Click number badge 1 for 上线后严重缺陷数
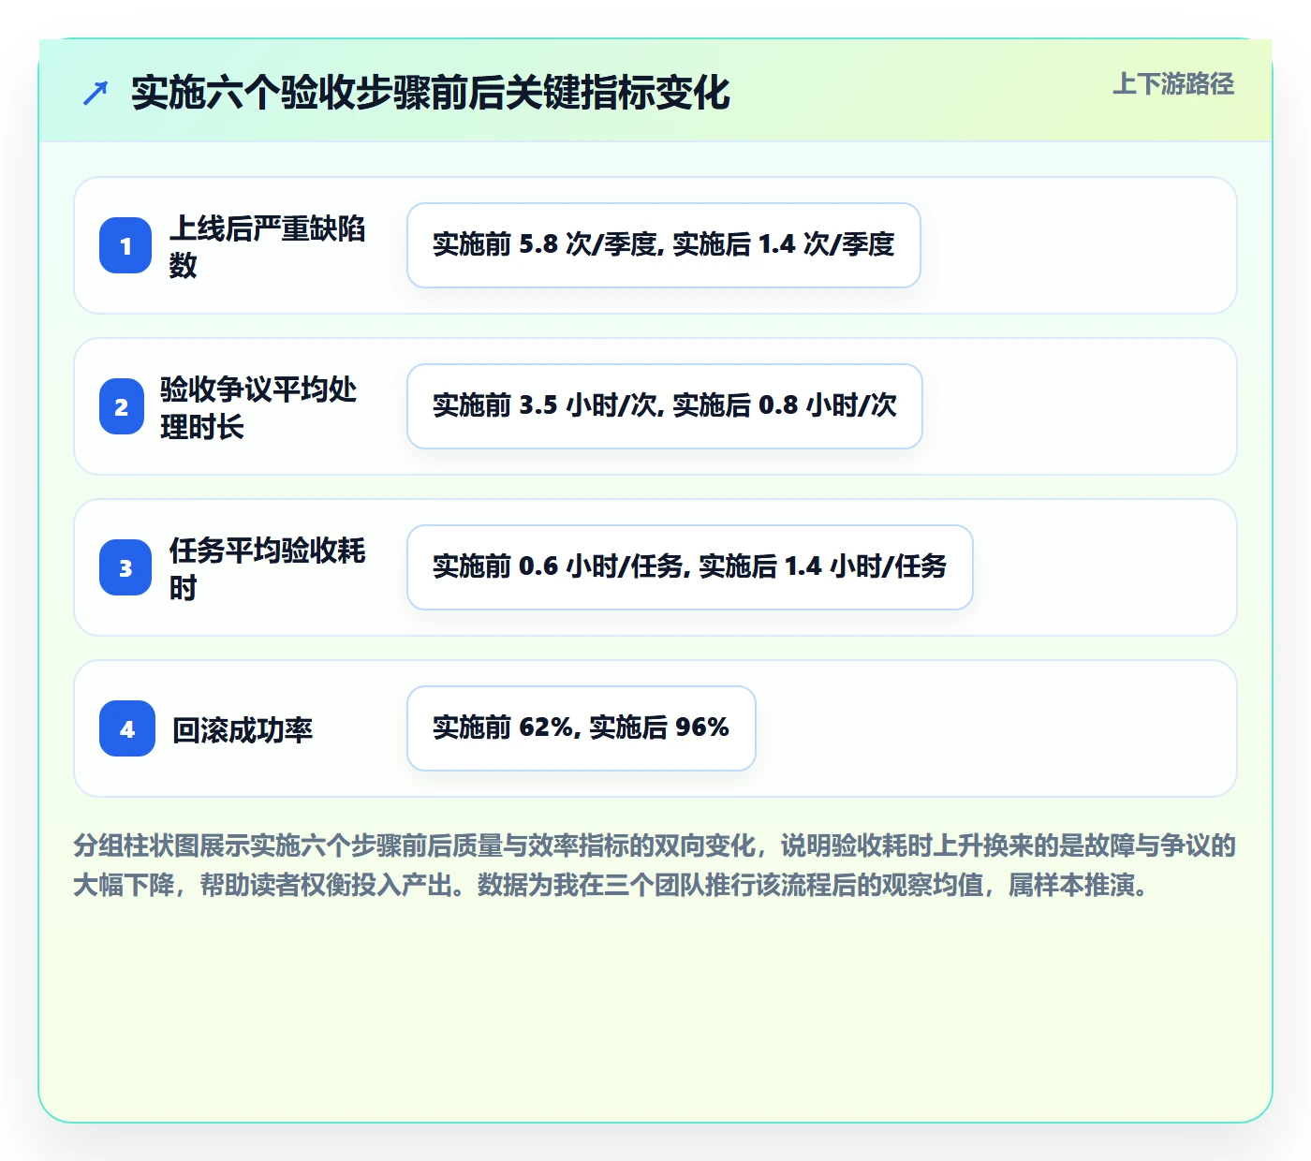Viewport: 1311px width, 1161px height. click(x=125, y=245)
